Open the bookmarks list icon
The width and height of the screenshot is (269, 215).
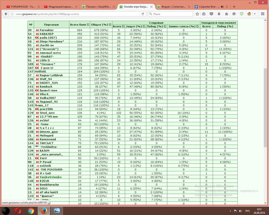click(204, 14)
